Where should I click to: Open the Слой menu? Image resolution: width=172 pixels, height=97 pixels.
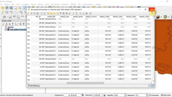tap(18, 4)
